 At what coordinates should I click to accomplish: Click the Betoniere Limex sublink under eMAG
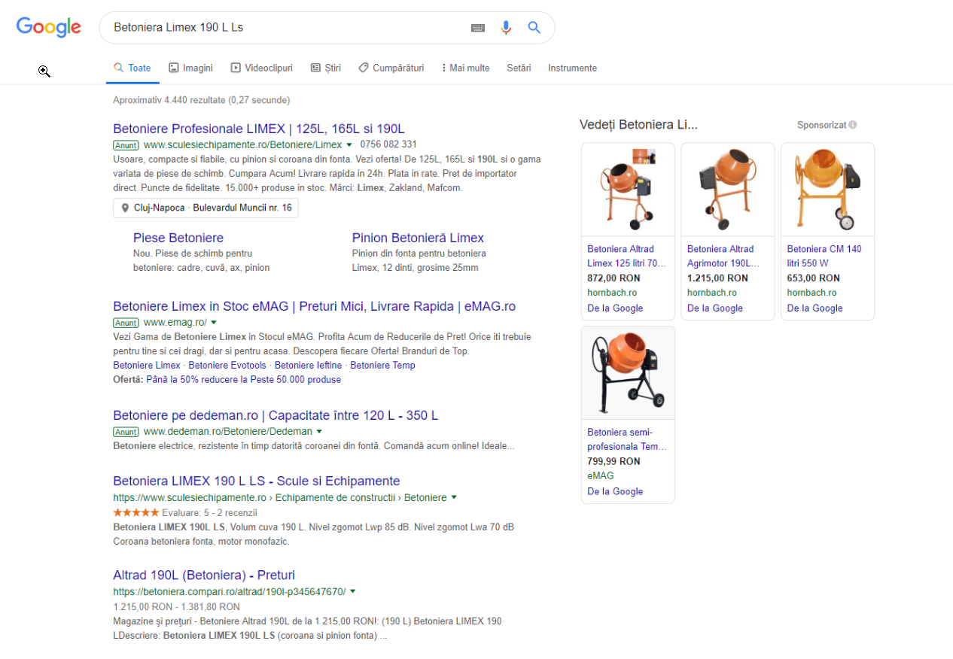tap(147, 366)
